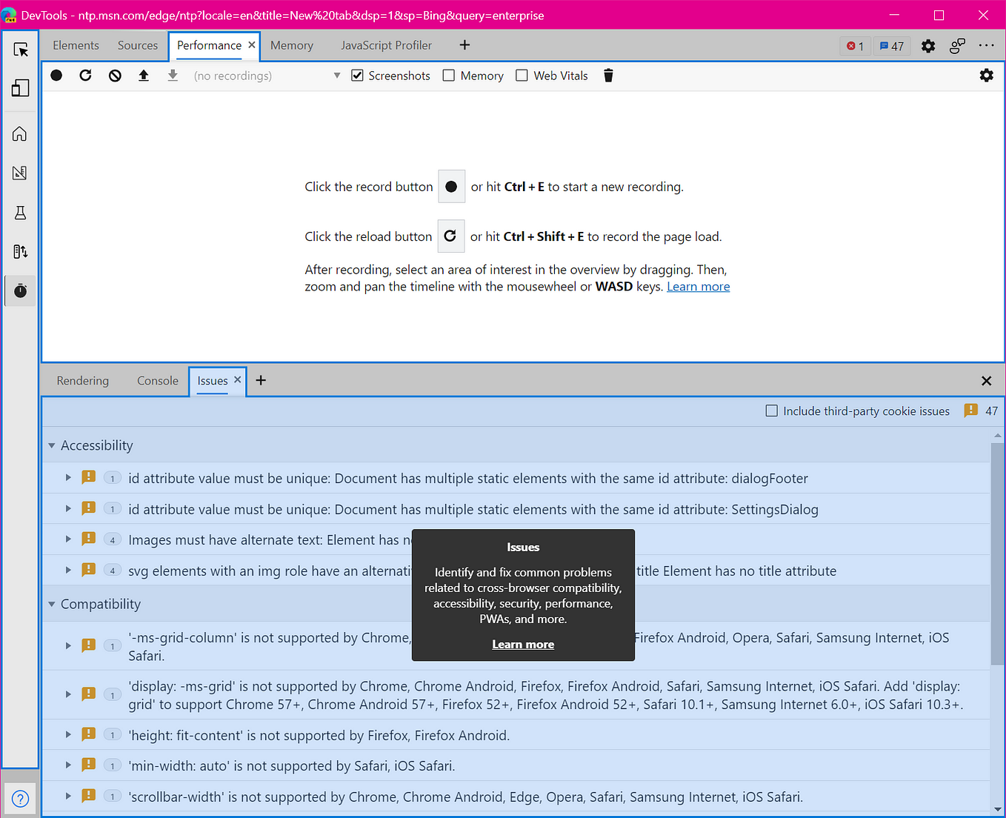The width and height of the screenshot is (1006, 818).
Task: Click the clear recording icon
Action: coord(115,76)
